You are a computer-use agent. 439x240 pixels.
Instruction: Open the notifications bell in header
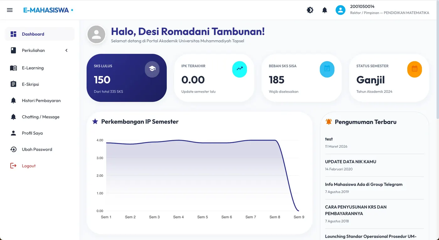(x=325, y=10)
